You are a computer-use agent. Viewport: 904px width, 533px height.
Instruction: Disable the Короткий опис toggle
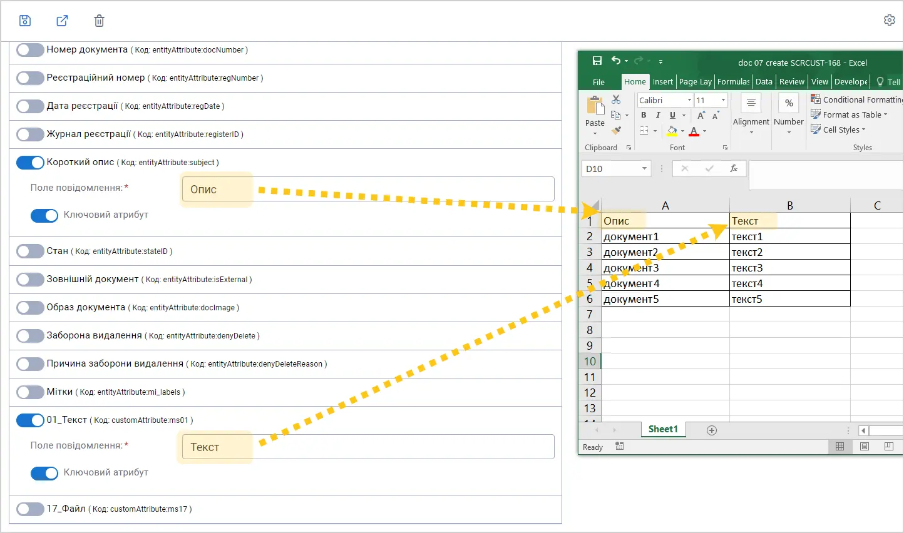(x=30, y=163)
